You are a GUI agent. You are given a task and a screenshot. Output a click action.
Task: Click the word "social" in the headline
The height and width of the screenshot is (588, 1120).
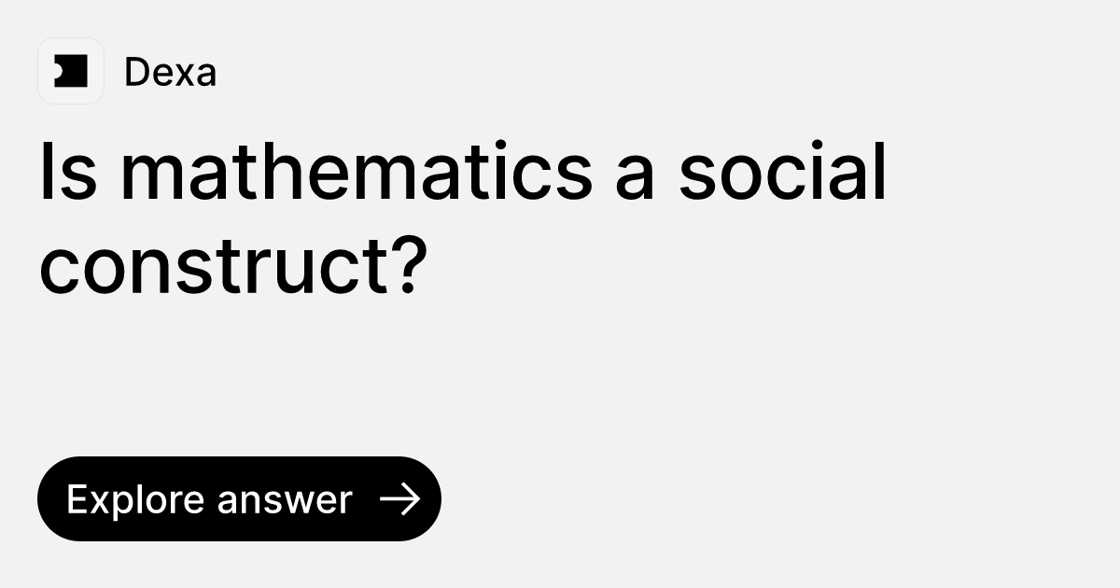(781, 172)
